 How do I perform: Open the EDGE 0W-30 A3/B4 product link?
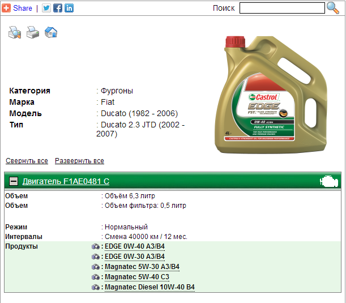click(x=135, y=257)
